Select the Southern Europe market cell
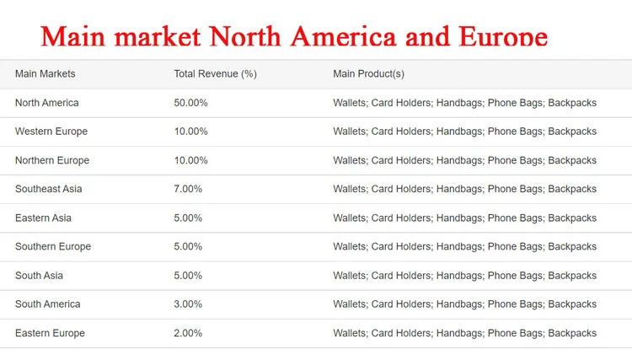Screen dimensions: 632x355 coord(53,246)
